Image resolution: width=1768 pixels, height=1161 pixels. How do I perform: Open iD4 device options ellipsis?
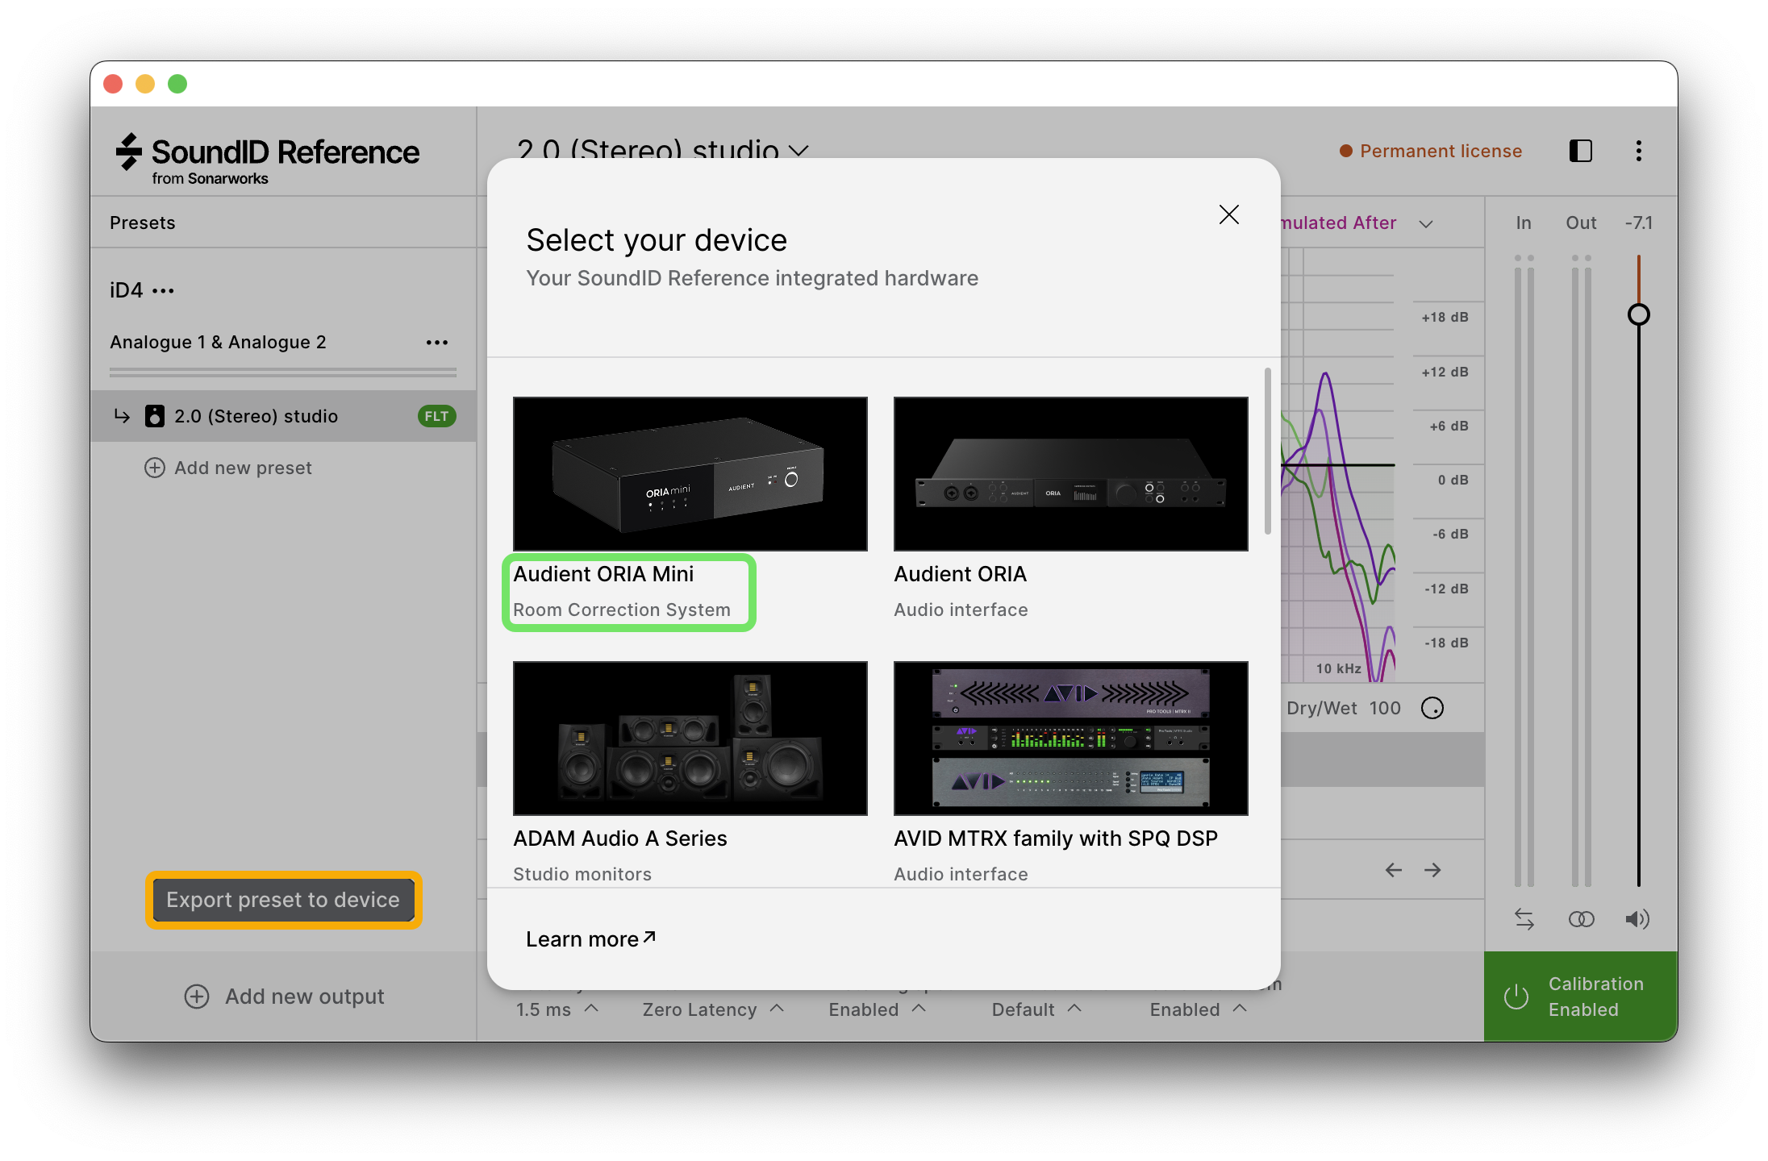click(x=164, y=290)
